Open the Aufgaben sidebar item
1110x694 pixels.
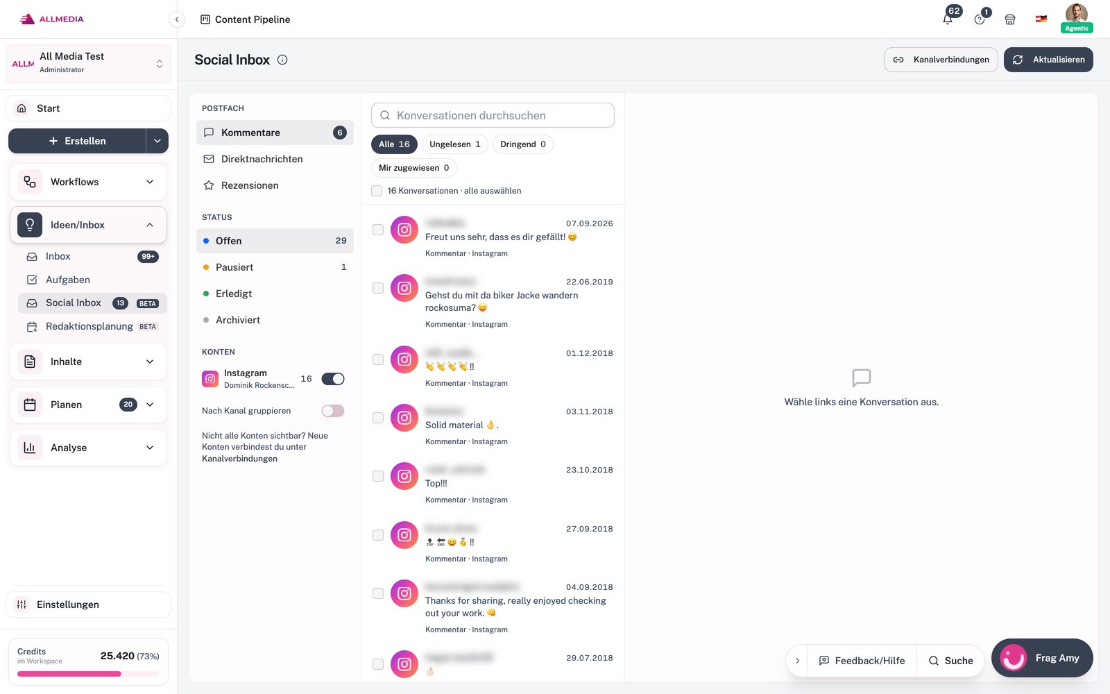[x=92, y=280]
